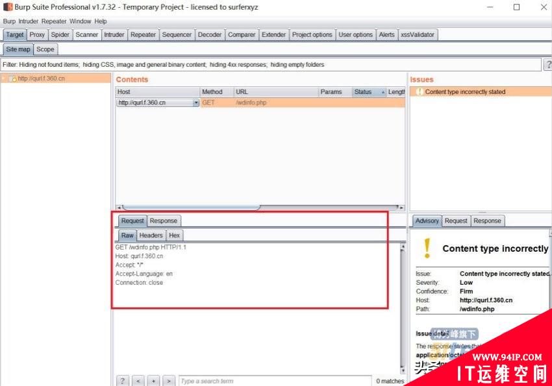The height and width of the screenshot is (386, 552).
Task: Open the xssValidator tab
Action: [418, 35]
